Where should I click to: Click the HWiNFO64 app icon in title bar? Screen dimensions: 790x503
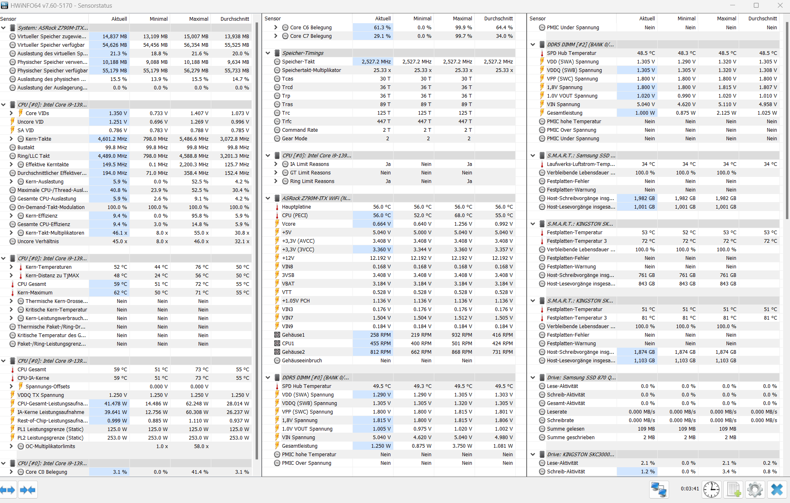tap(4, 5)
